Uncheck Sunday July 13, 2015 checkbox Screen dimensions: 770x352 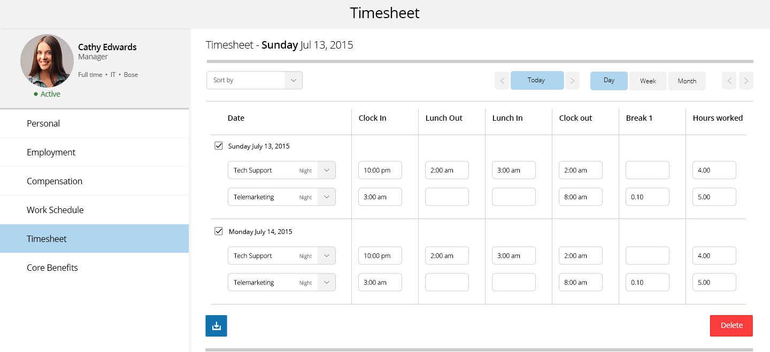(x=219, y=146)
